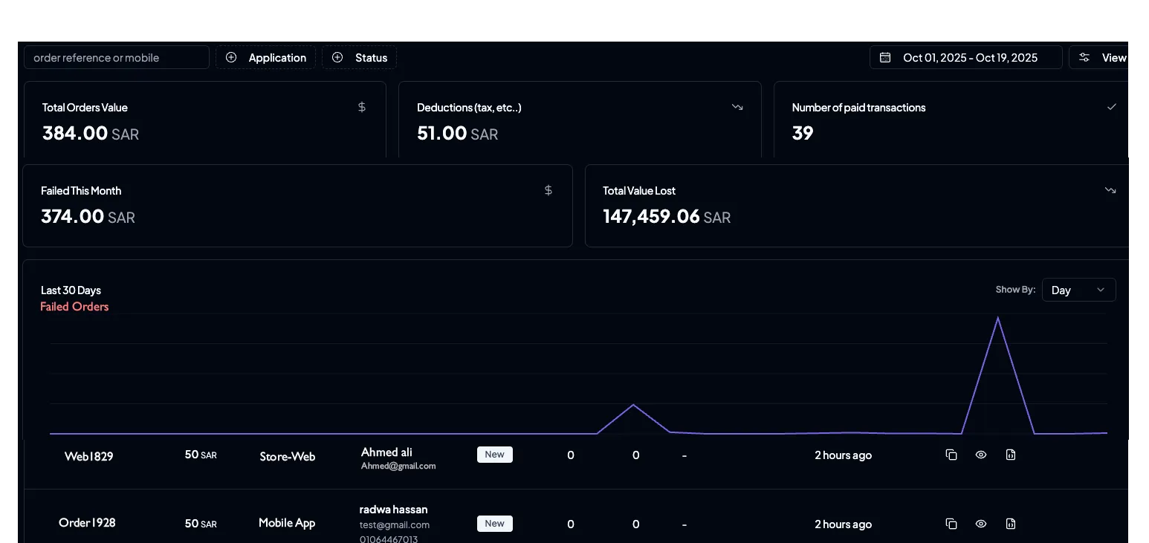The height and width of the screenshot is (543, 1149).
Task: Click dollar icon on Total Orders Value card
Action: tap(362, 107)
